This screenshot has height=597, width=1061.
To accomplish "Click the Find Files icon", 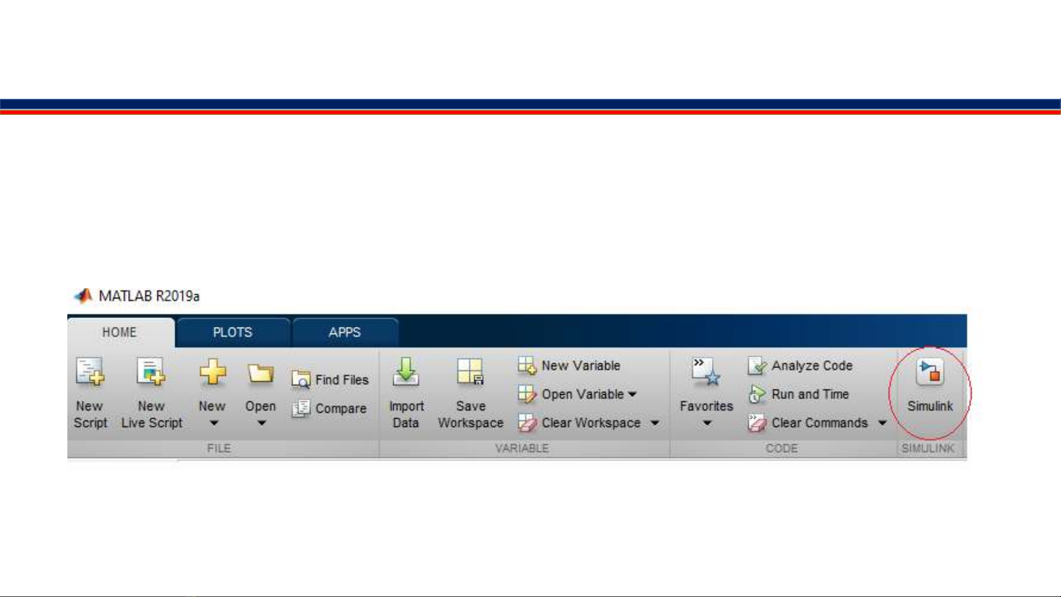I will tap(300, 380).
